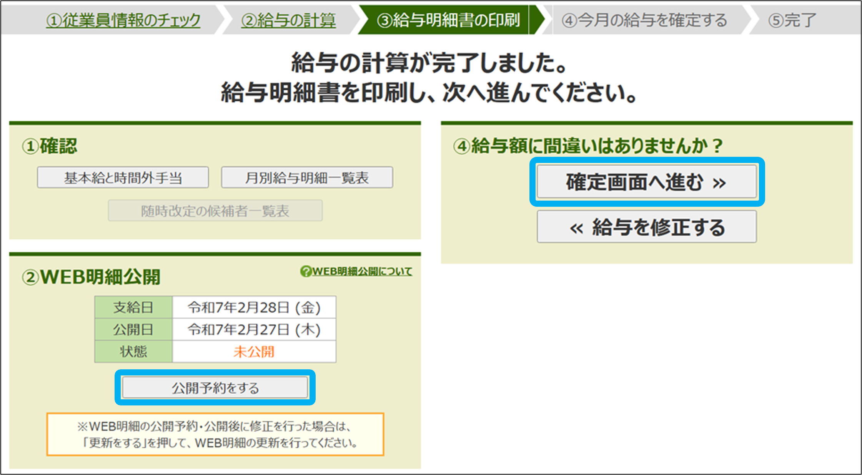Select step ⑤完了 in progress bar

tap(792, 20)
